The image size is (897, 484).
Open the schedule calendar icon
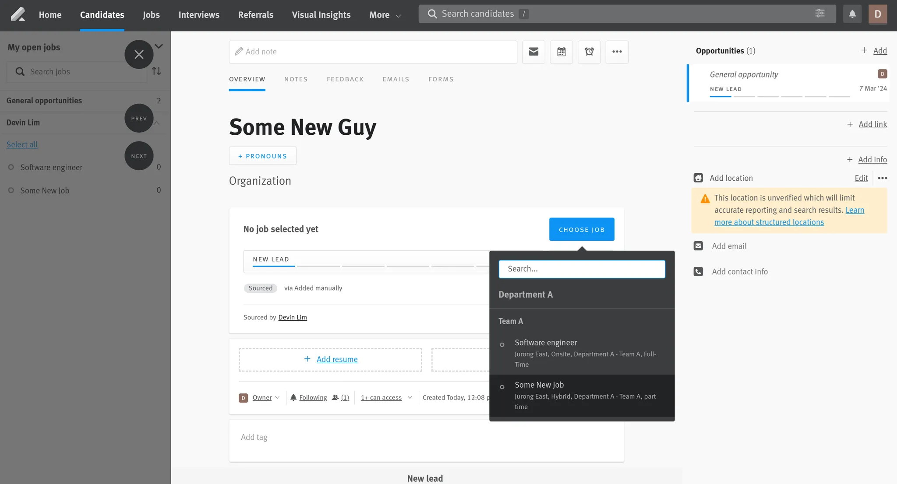[562, 52]
